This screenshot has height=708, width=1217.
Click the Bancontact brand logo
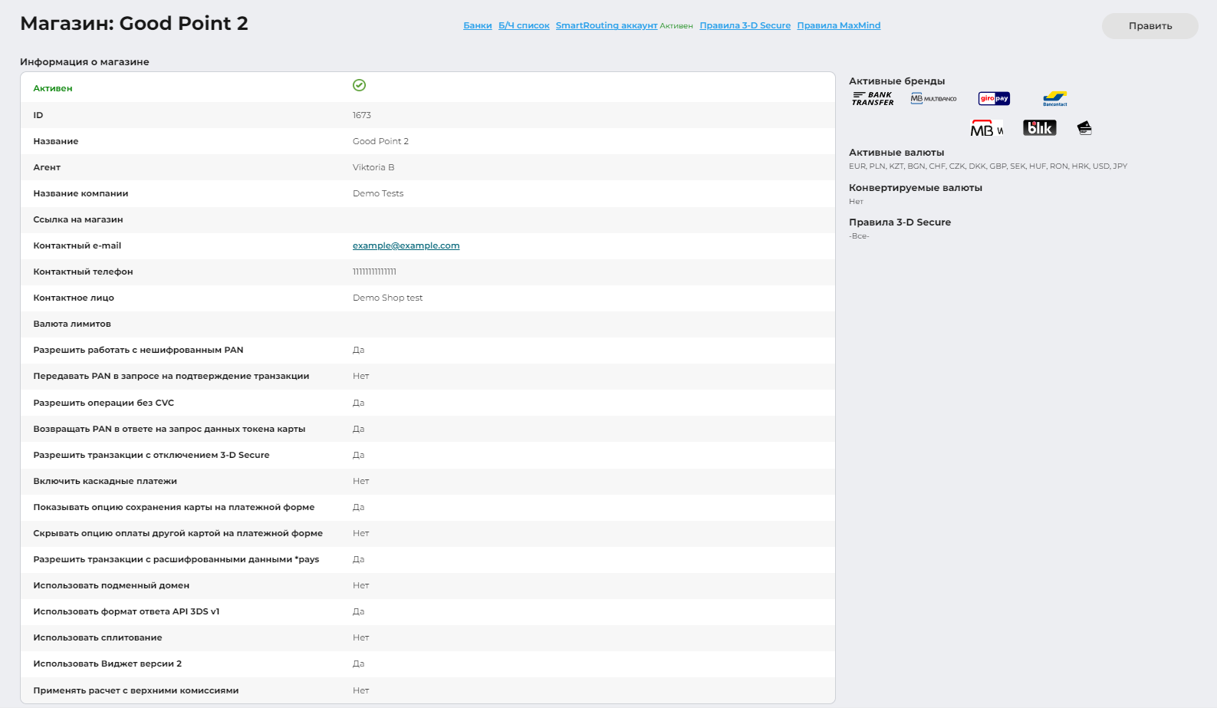click(x=1055, y=99)
